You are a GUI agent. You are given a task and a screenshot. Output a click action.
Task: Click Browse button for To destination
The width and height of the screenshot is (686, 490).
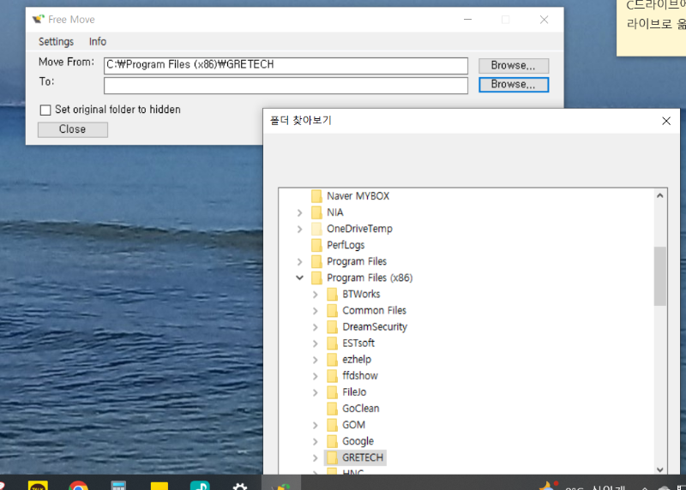(513, 84)
